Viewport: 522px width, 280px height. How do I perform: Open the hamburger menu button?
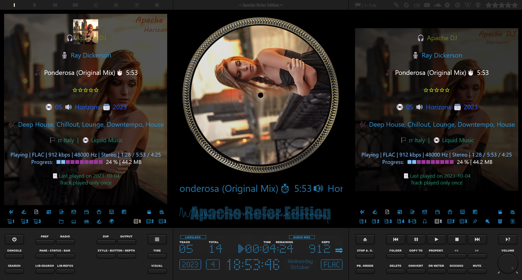[x=157, y=240]
